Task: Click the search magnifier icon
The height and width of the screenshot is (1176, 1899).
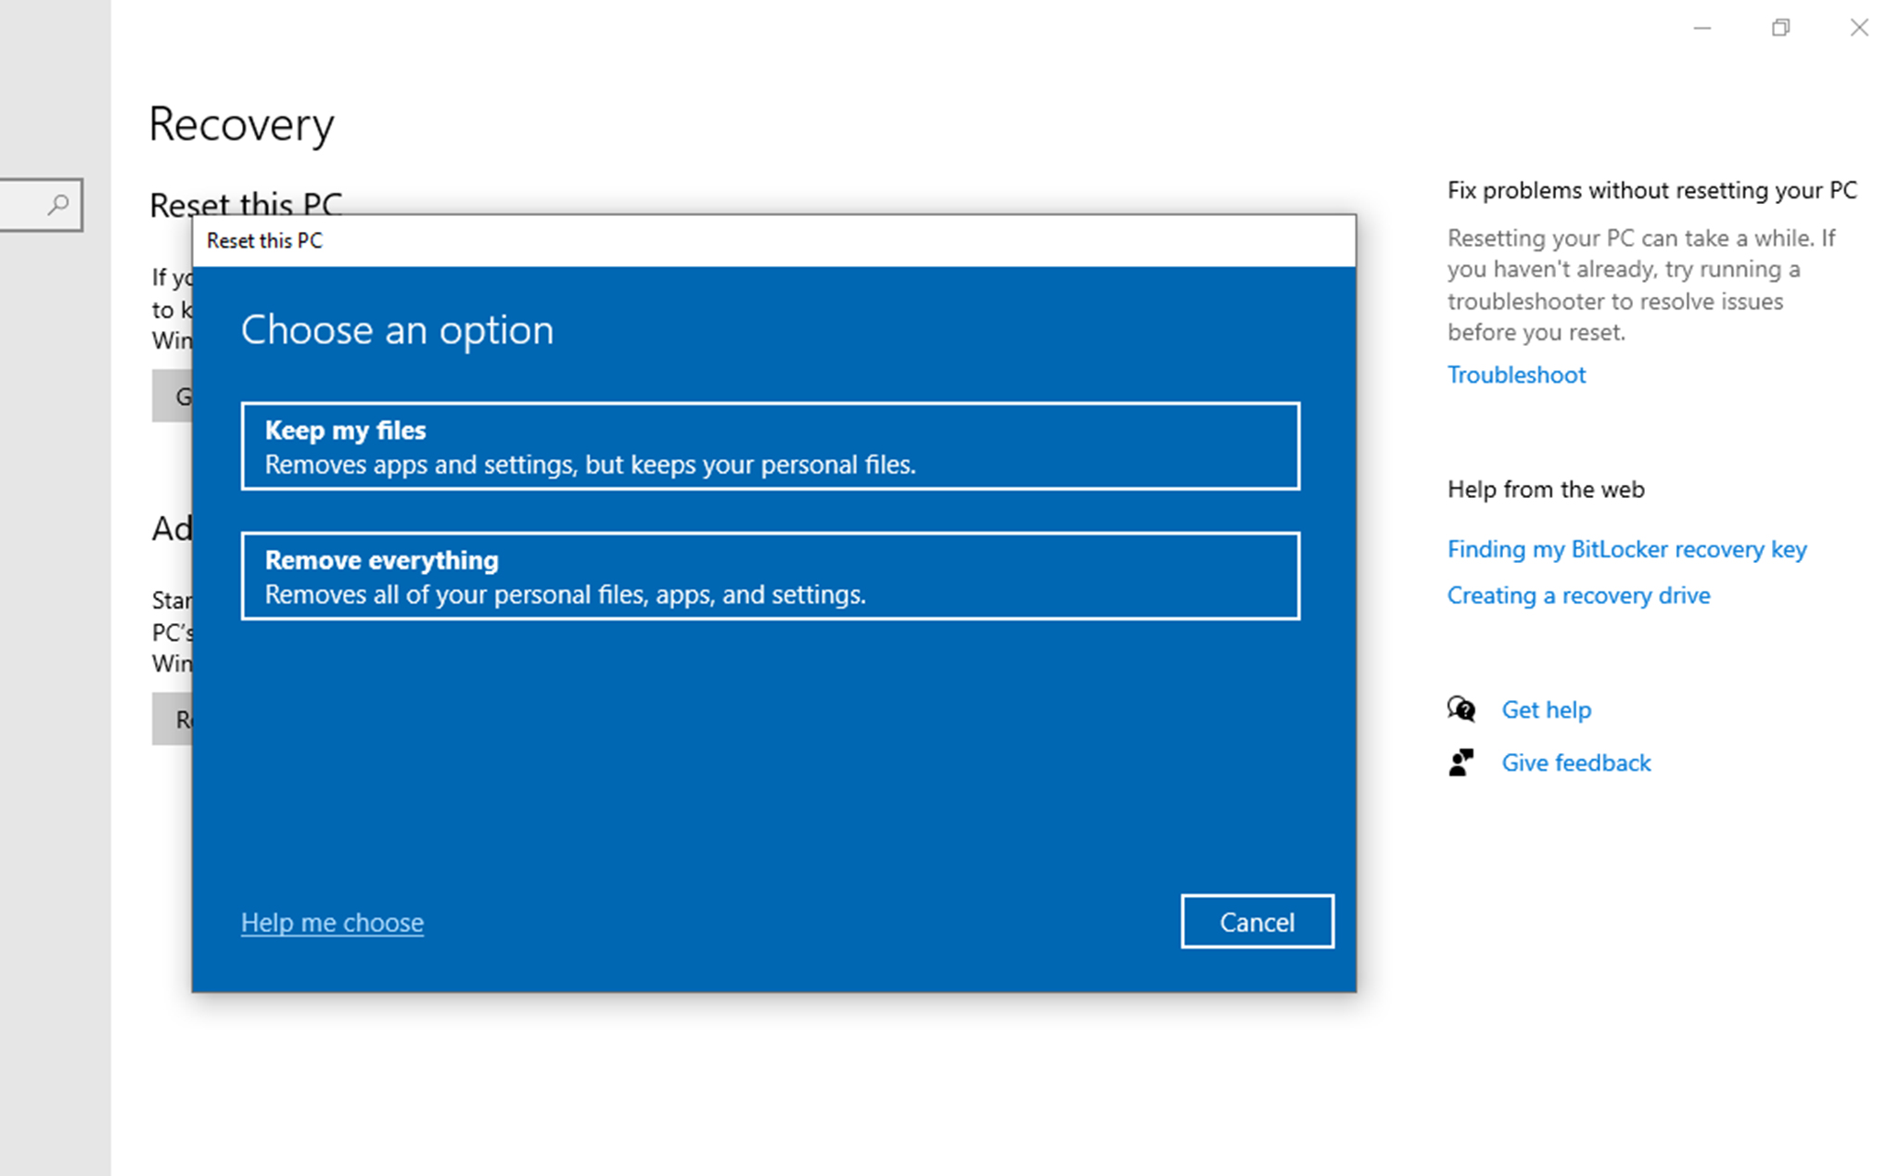Action: click(x=58, y=204)
